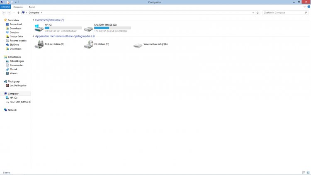Switch to details view icon in status bar

point(304,173)
